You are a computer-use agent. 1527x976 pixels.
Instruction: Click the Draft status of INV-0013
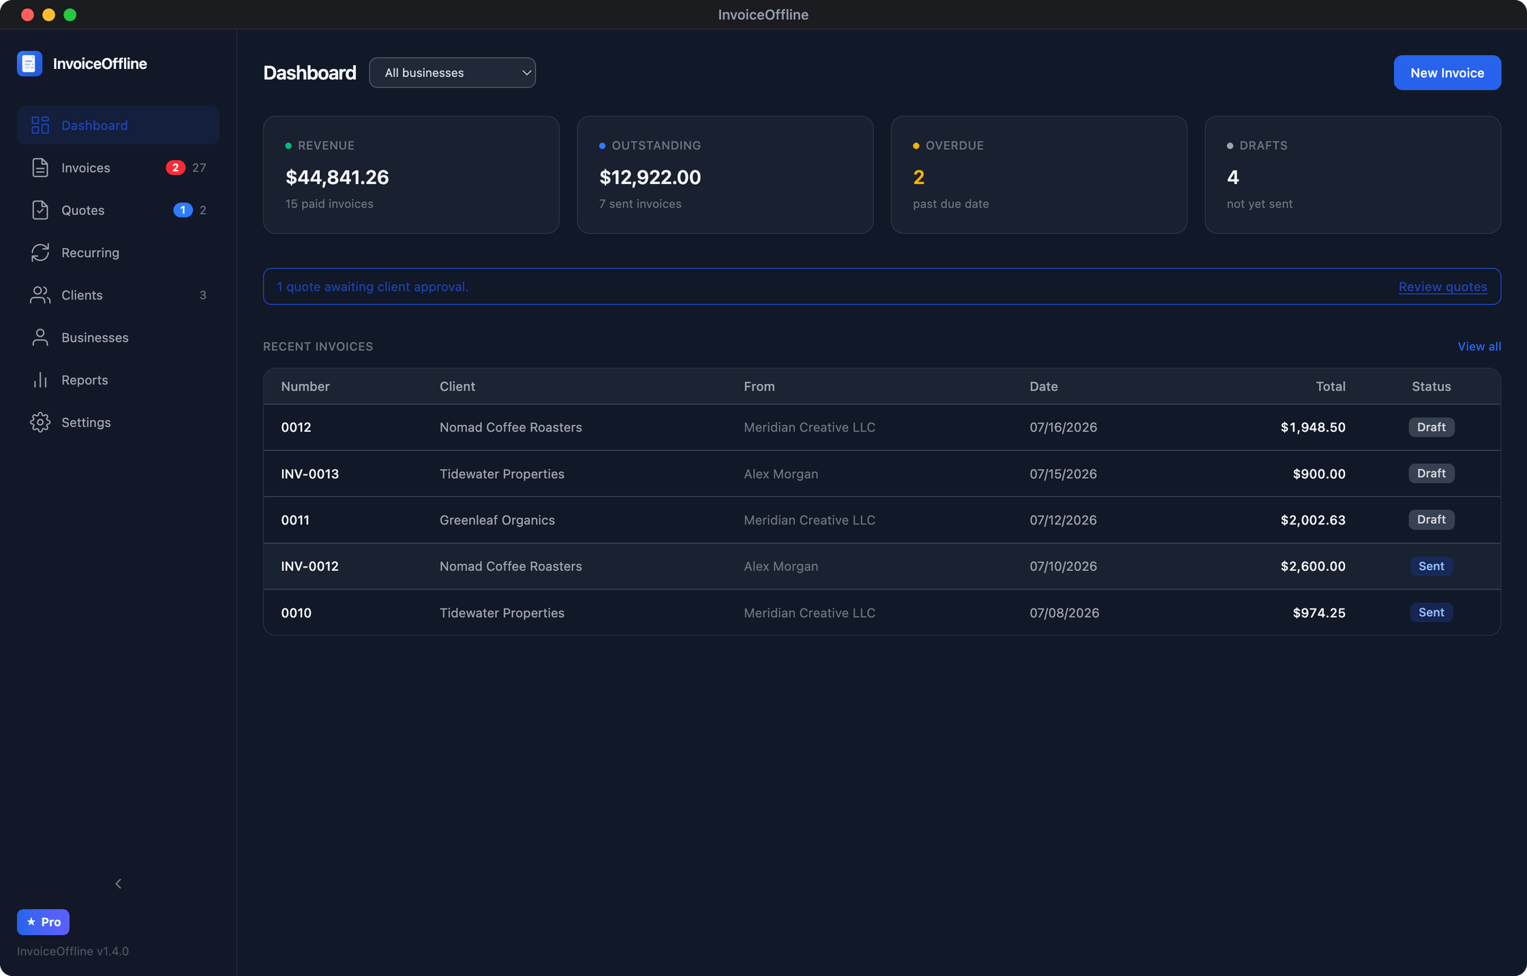[x=1432, y=473]
